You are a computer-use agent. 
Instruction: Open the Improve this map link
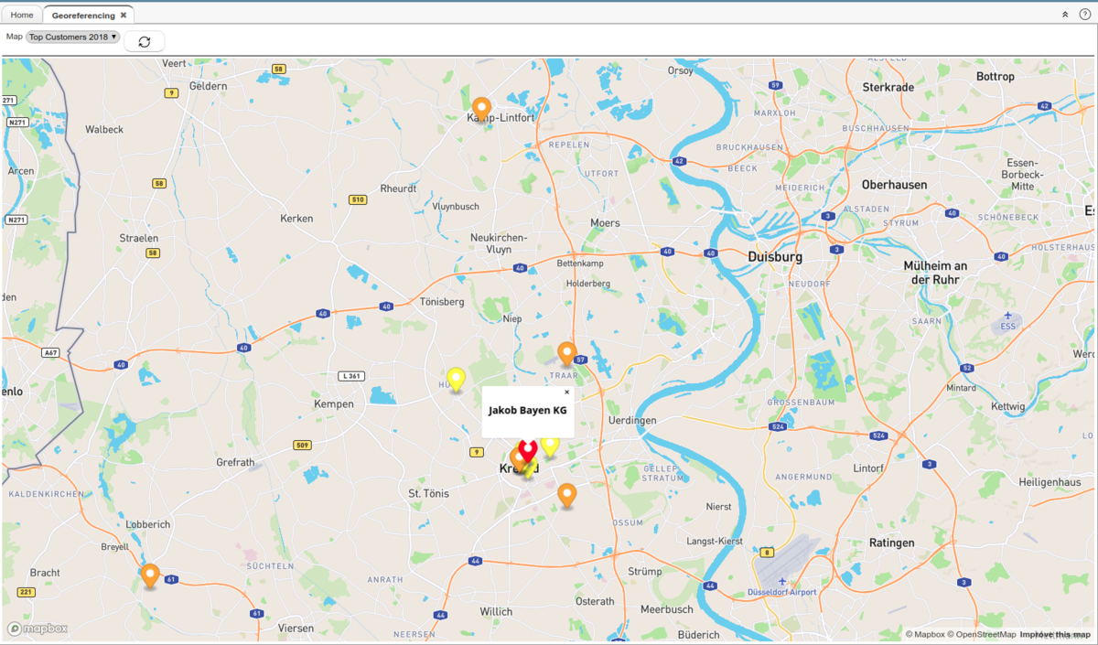[1055, 634]
